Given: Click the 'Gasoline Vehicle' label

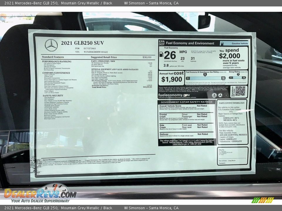Looking at the screenshot, I should tap(240, 43).
